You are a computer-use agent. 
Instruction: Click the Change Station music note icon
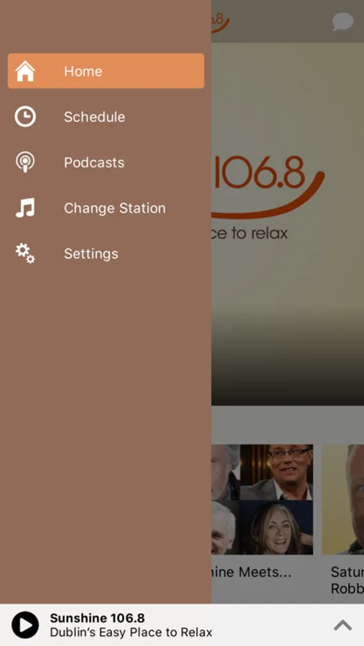(x=25, y=207)
